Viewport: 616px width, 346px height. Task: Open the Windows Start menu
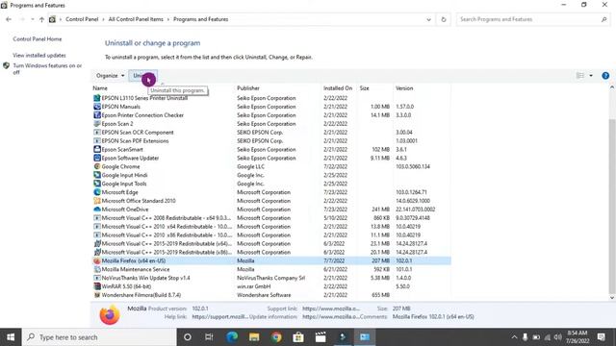coord(11,337)
